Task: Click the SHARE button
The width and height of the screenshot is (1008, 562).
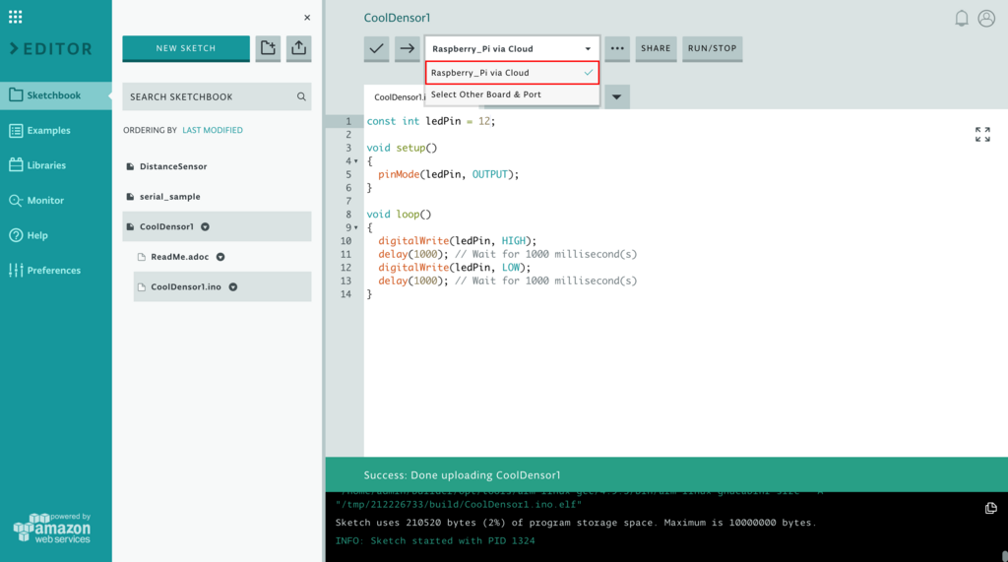Action: [656, 48]
